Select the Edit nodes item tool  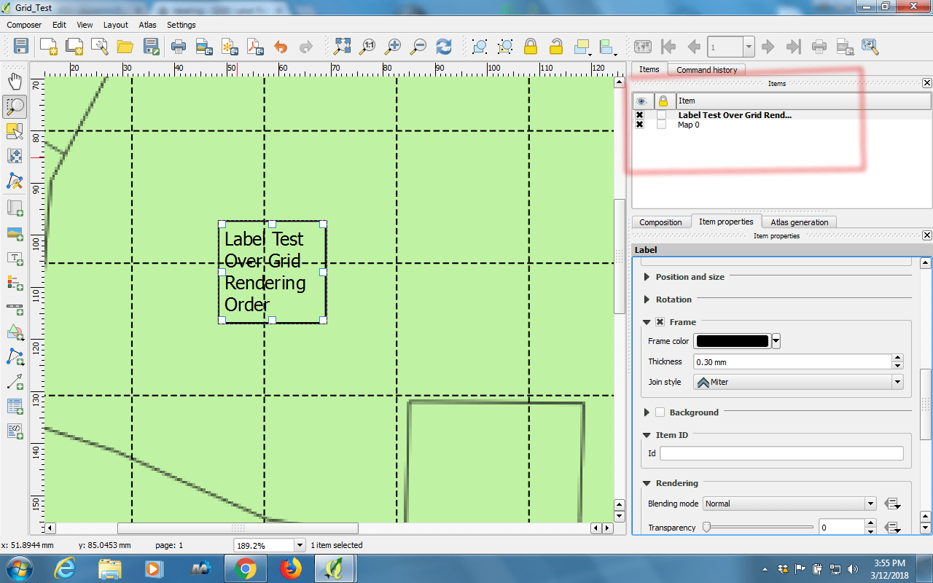coord(15,181)
